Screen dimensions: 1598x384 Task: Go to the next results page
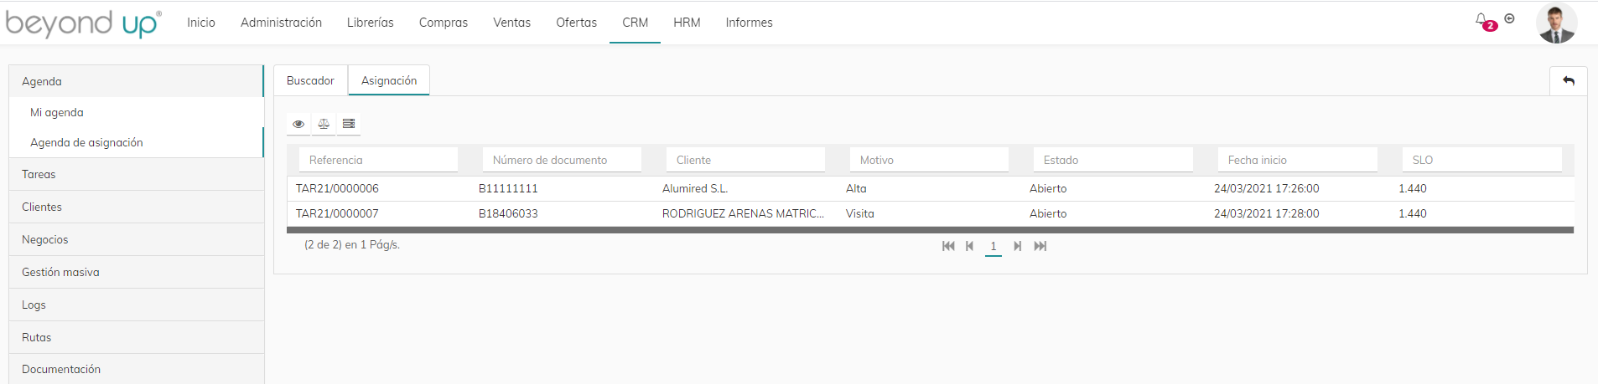click(1017, 246)
